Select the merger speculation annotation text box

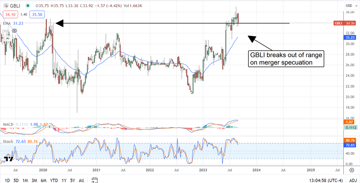pos(287,59)
